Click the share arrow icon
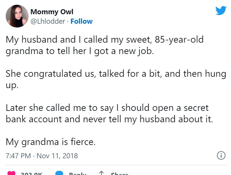 tap(101, 173)
